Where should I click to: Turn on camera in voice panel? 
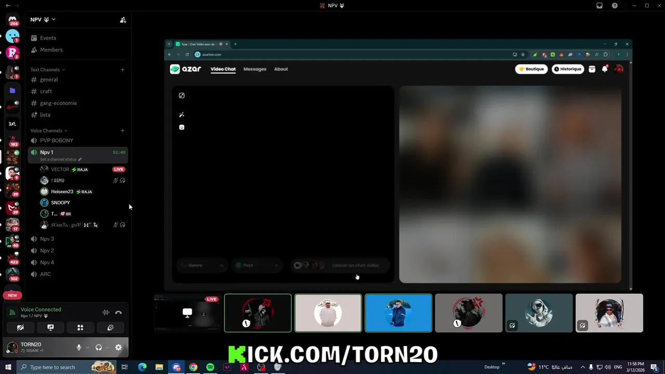click(x=20, y=328)
